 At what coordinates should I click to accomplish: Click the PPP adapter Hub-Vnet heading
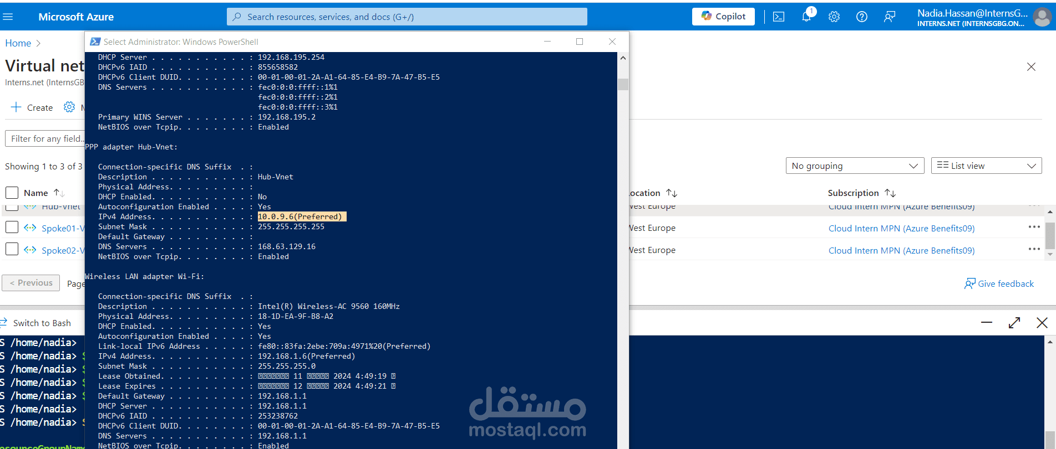coord(131,147)
